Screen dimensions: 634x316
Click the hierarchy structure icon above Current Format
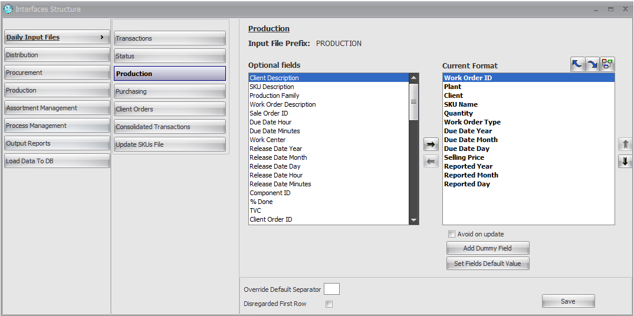pyautogui.click(x=607, y=64)
